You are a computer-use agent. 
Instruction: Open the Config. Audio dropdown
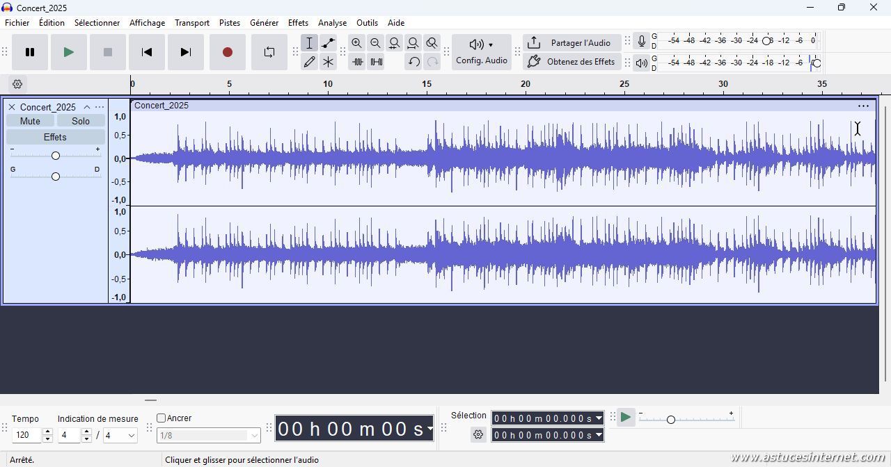481,52
